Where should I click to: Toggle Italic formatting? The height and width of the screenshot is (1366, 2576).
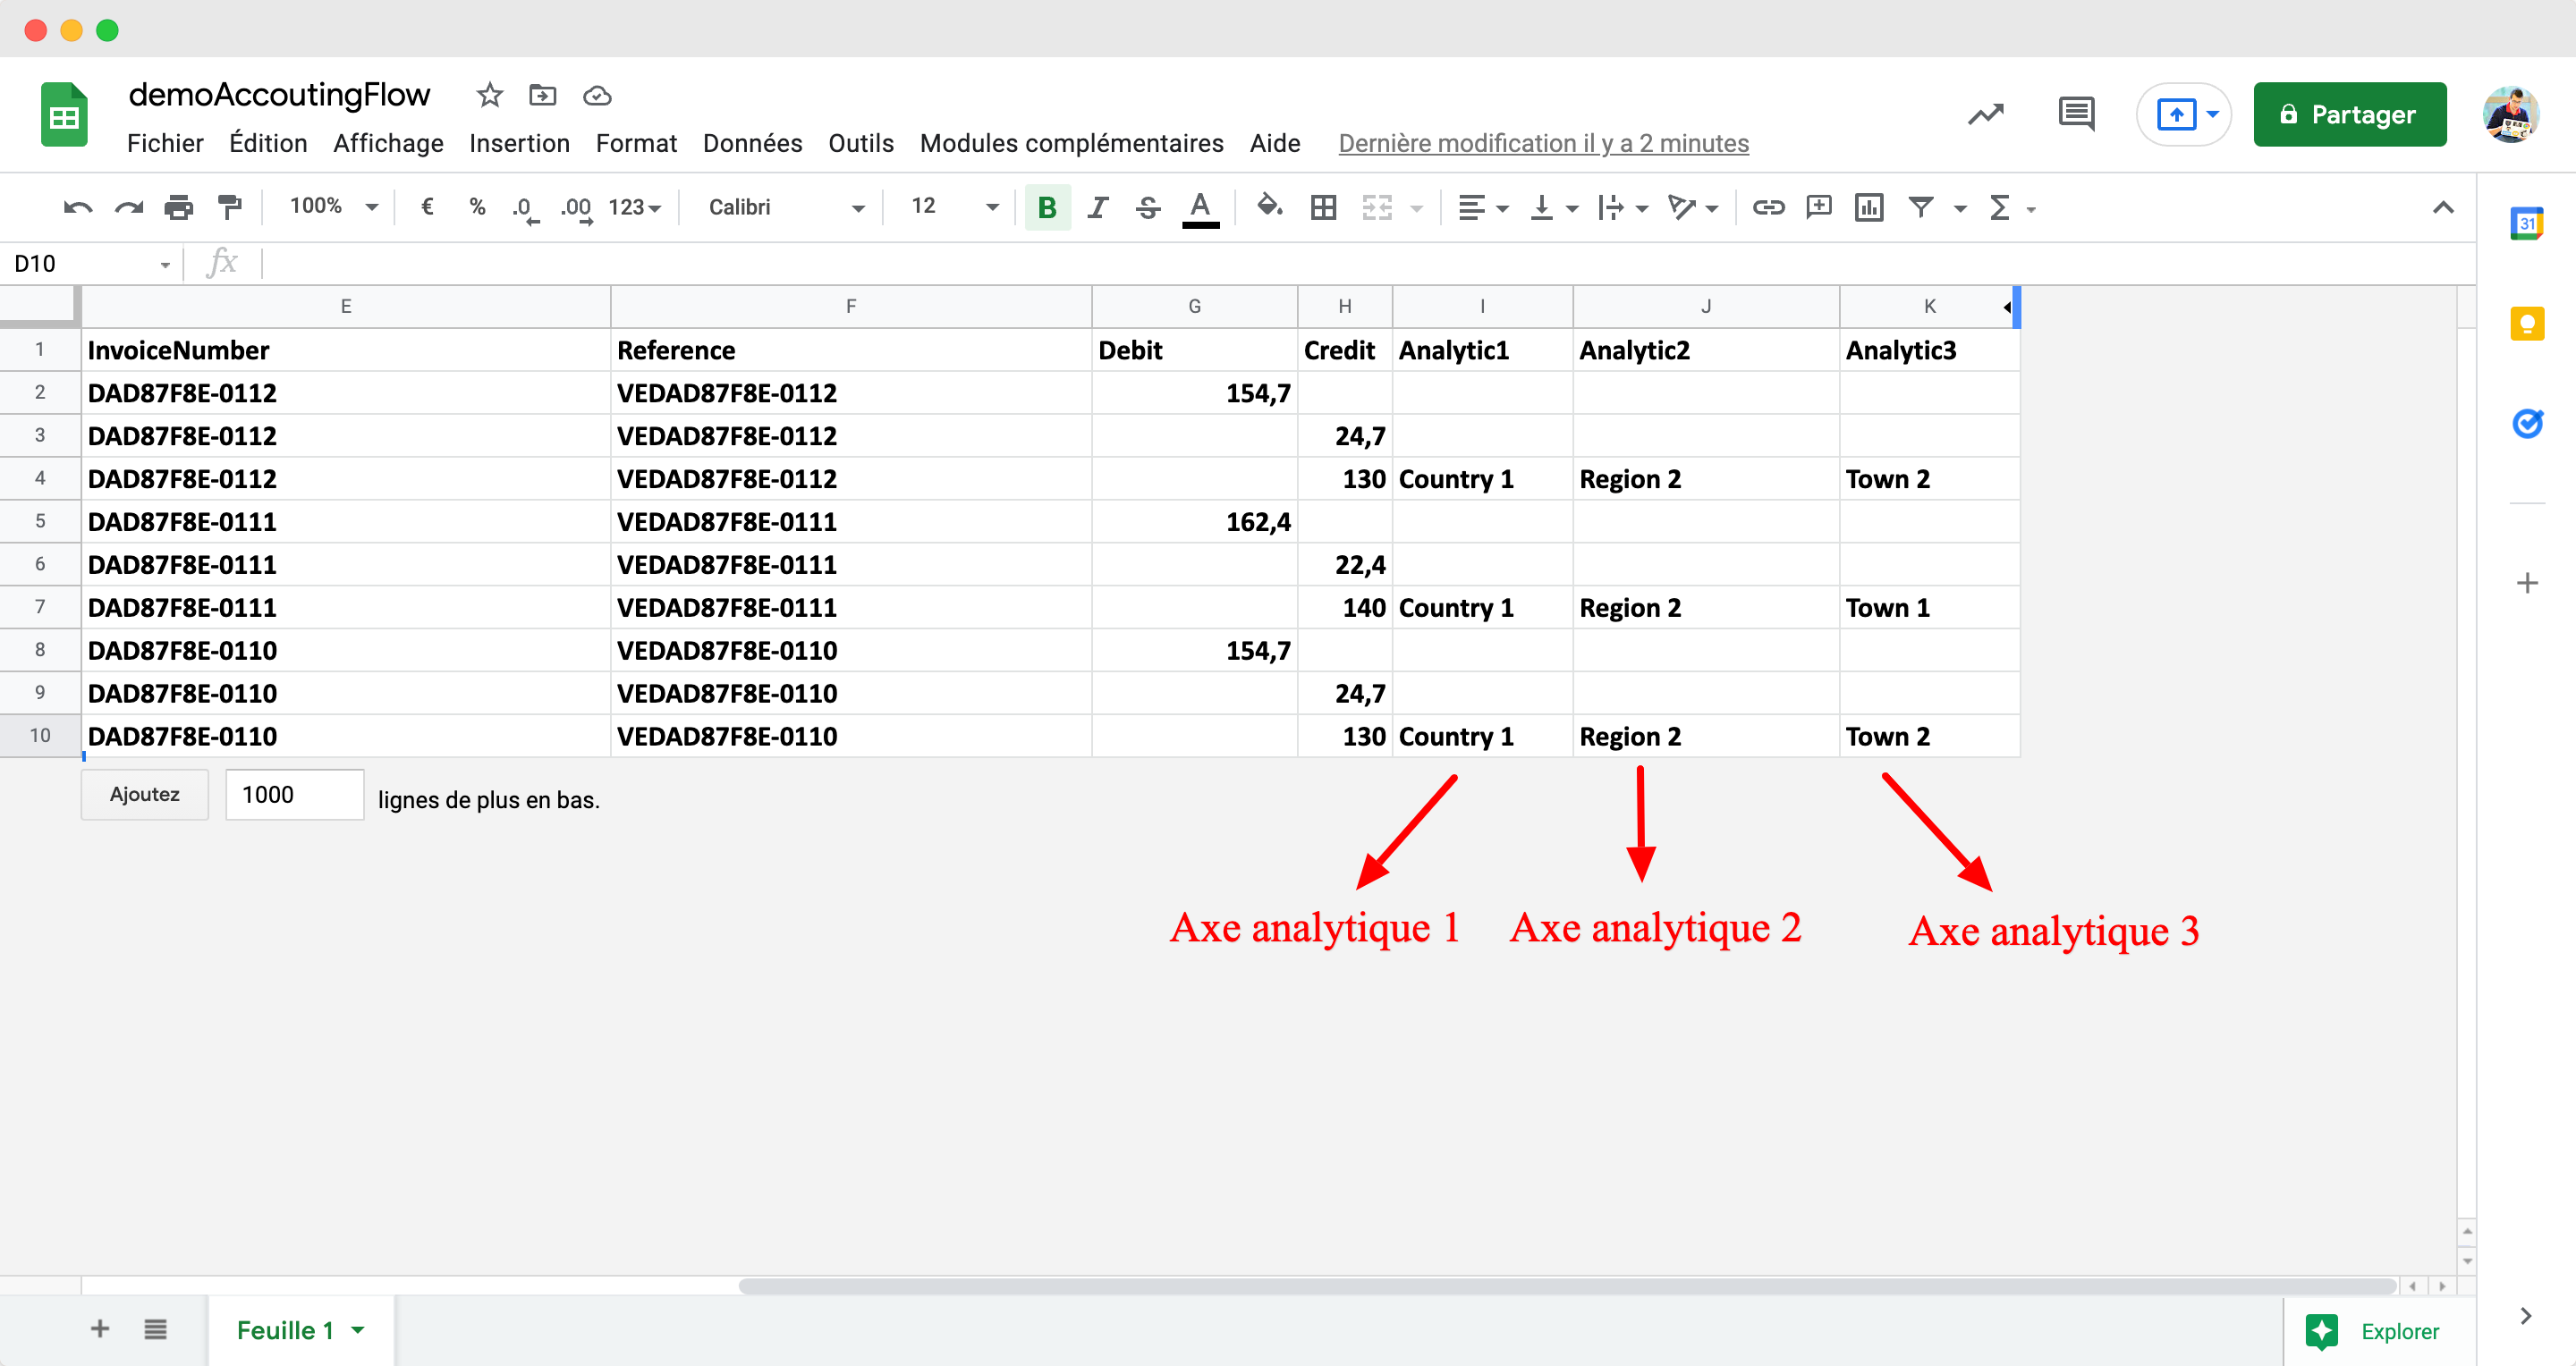point(1097,207)
